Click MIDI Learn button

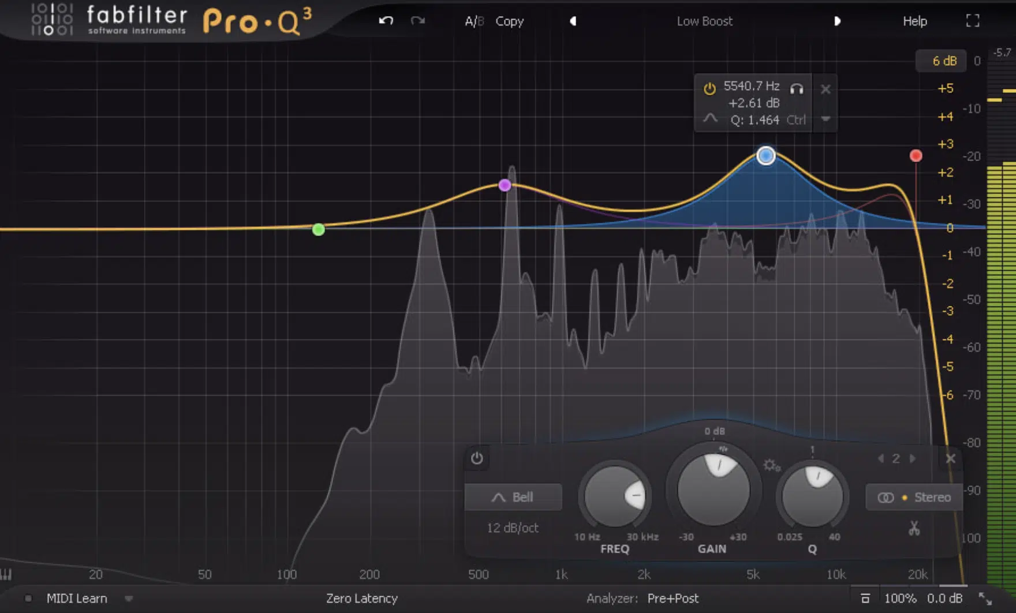[77, 599]
